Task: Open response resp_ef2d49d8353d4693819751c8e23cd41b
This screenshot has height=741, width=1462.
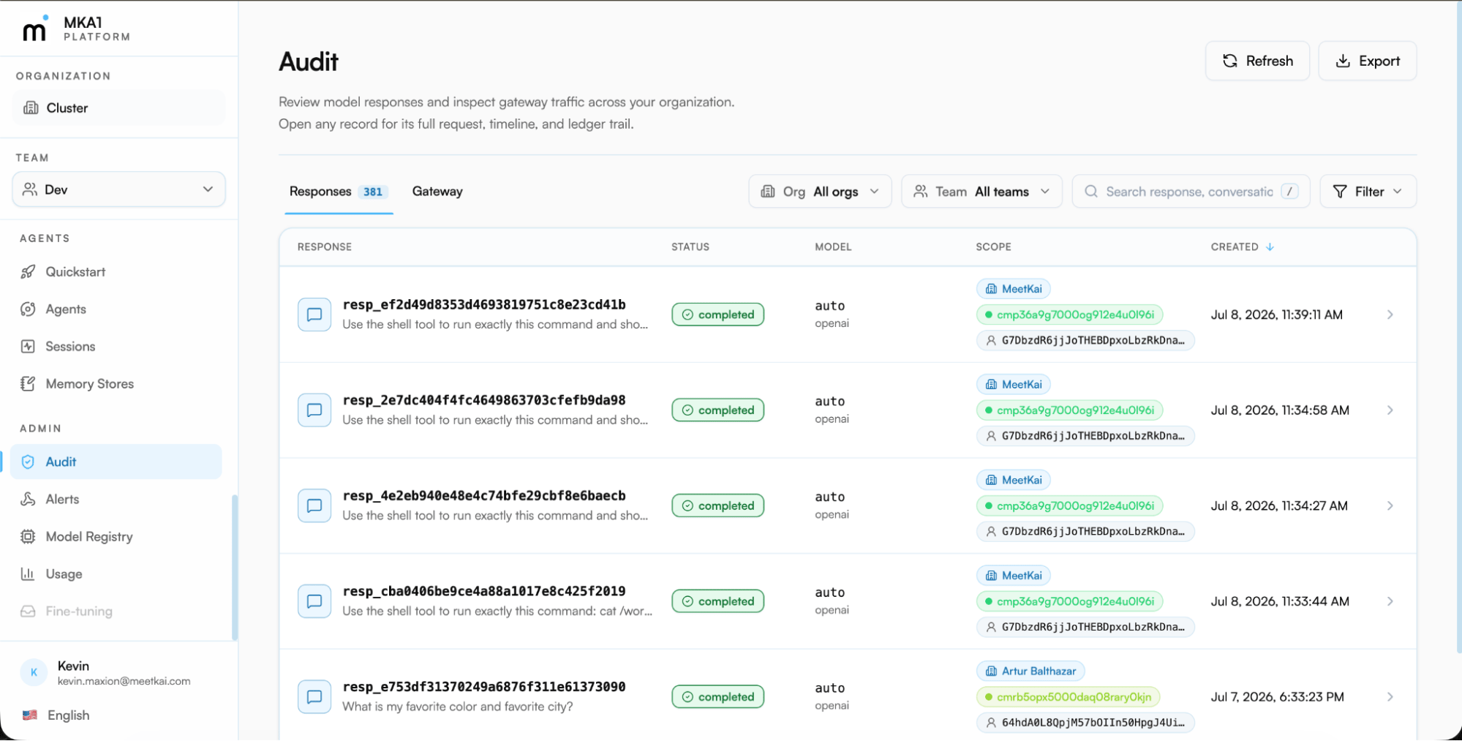Action: pyautogui.click(x=484, y=305)
